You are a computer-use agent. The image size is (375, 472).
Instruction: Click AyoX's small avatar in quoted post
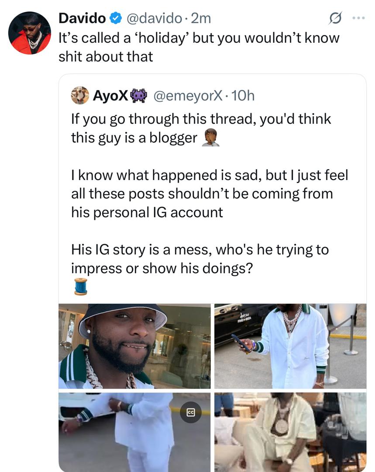(80, 95)
